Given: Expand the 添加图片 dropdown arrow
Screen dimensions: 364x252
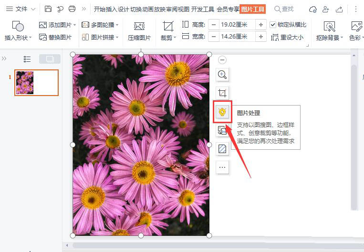Looking at the screenshot, I should tap(74, 25).
